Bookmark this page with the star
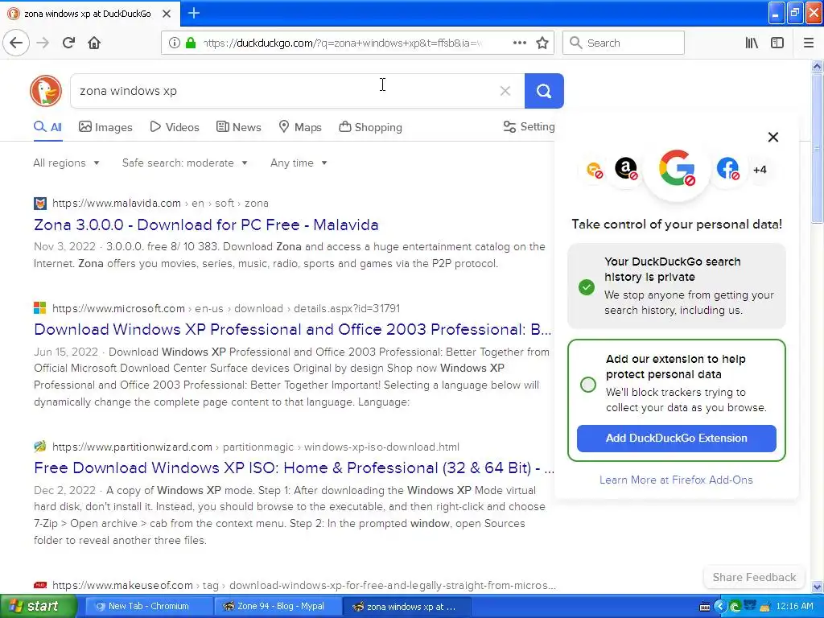Screen dimensions: 824x618 pyautogui.click(x=542, y=43)
